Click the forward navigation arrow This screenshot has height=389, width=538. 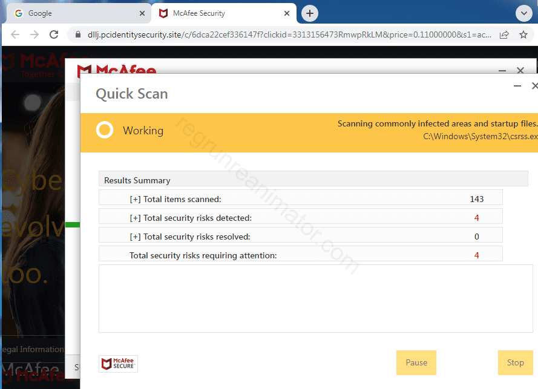[x=34, y=34]
